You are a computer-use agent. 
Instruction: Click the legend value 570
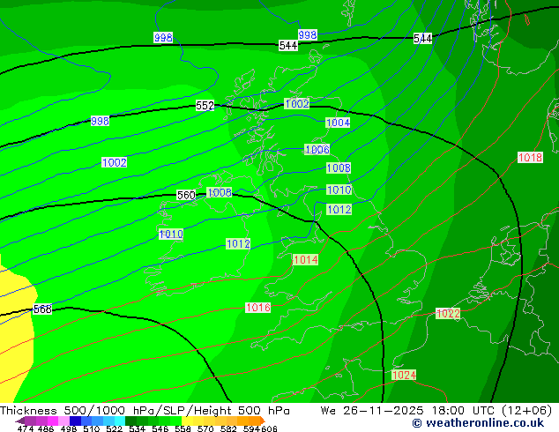click(x=205, y=428)
